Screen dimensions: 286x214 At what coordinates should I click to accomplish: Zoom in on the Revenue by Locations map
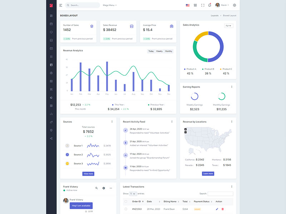coord(185,129)
